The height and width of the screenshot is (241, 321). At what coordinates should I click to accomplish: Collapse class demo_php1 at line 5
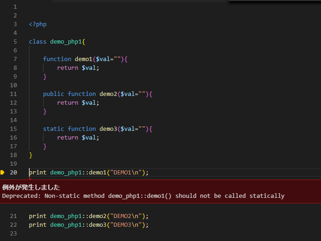[23, 42]
